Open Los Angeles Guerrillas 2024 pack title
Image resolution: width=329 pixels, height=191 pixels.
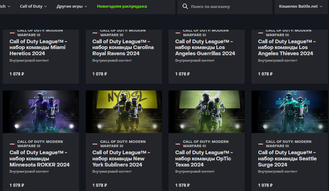click(x=205, y=48)
